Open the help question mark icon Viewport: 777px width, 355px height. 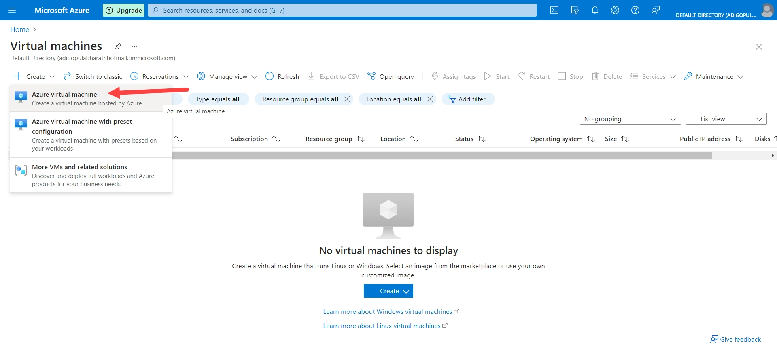point(635,10)
